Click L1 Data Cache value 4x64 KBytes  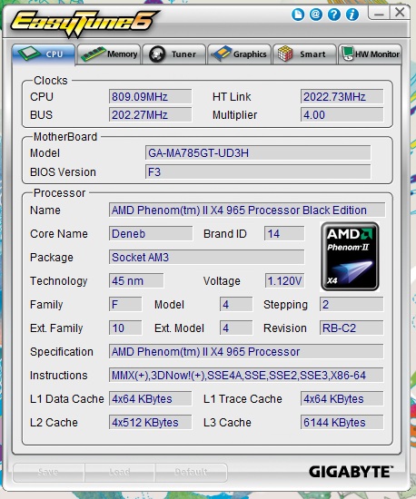click(x=151, y=398)
